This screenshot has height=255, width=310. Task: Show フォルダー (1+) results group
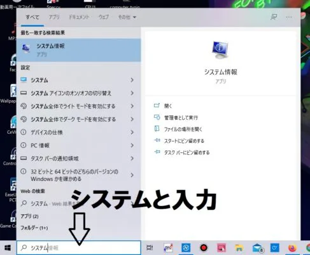point(34,228)
